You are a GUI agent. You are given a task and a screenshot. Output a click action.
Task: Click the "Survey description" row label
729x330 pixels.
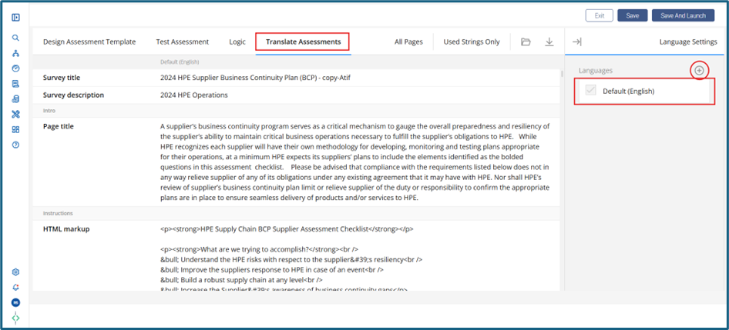73,95
